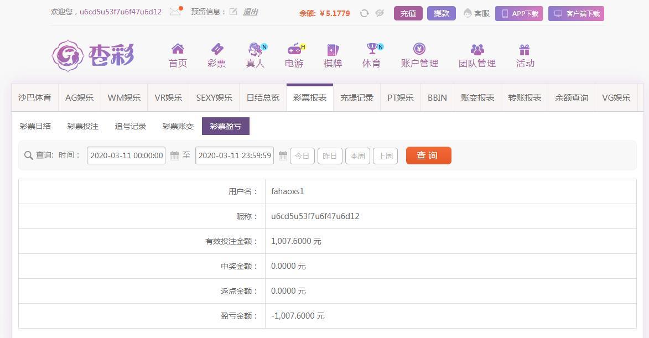Switch to SEXY娱乐 tab
The width and height of the screenshot is (649, 338).
pos(214,97)
